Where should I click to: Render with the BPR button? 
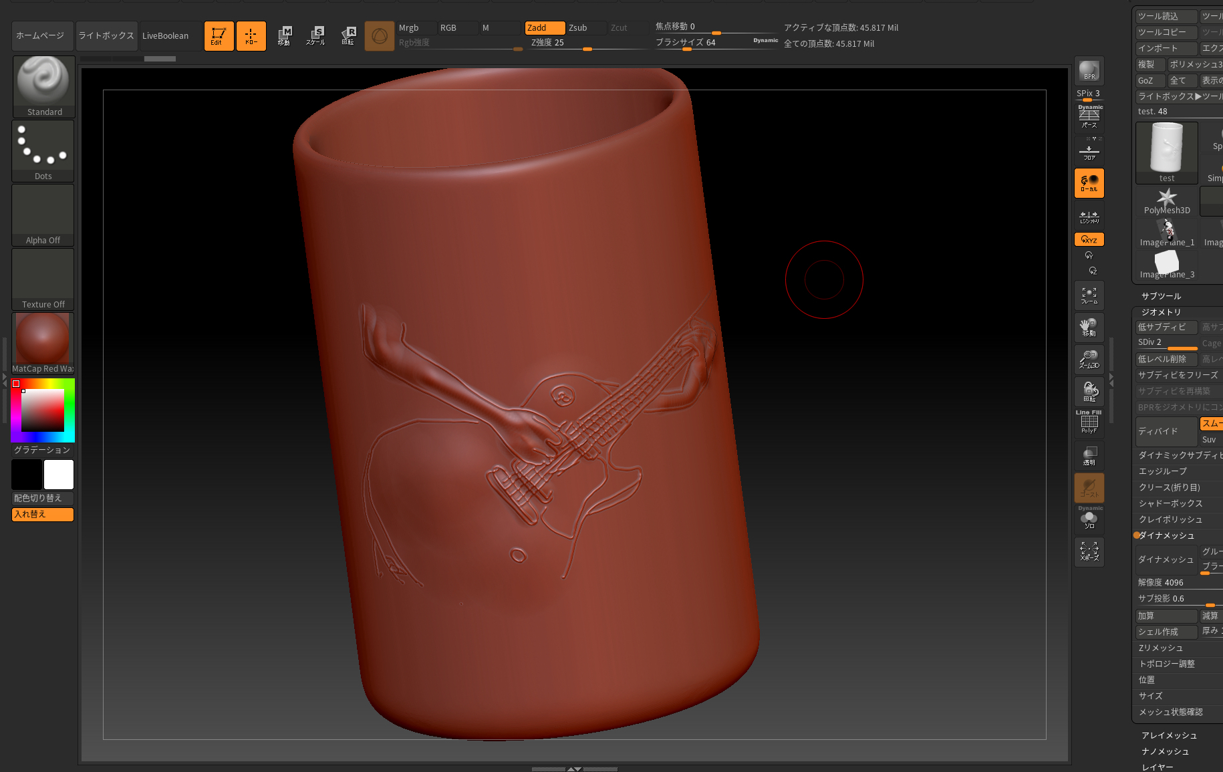(1089, 71)
